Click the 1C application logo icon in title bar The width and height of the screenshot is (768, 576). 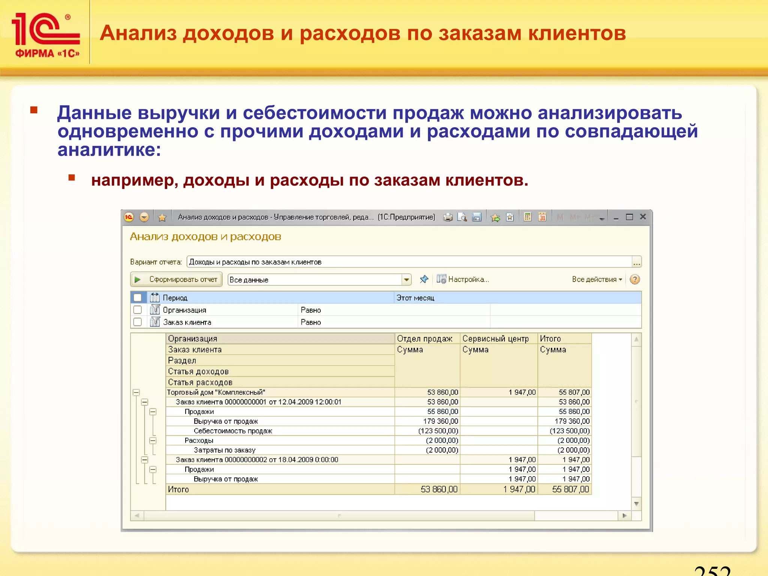(x=129, y=217)
